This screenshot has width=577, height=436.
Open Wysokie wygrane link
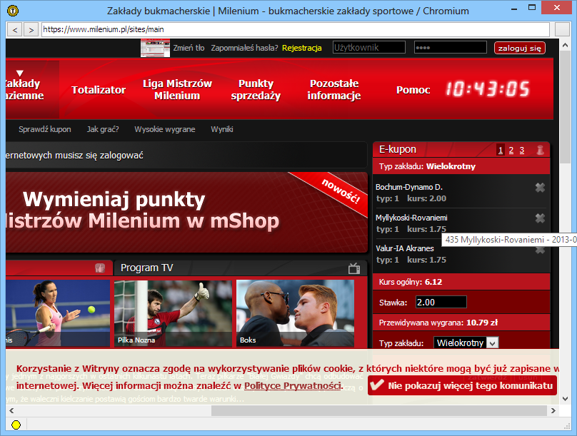[165, 129]
